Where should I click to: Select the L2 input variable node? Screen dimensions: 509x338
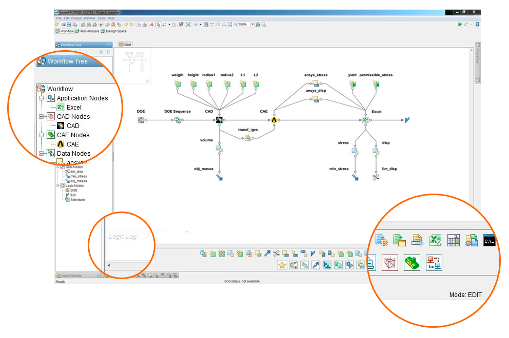tap(256, 84)
